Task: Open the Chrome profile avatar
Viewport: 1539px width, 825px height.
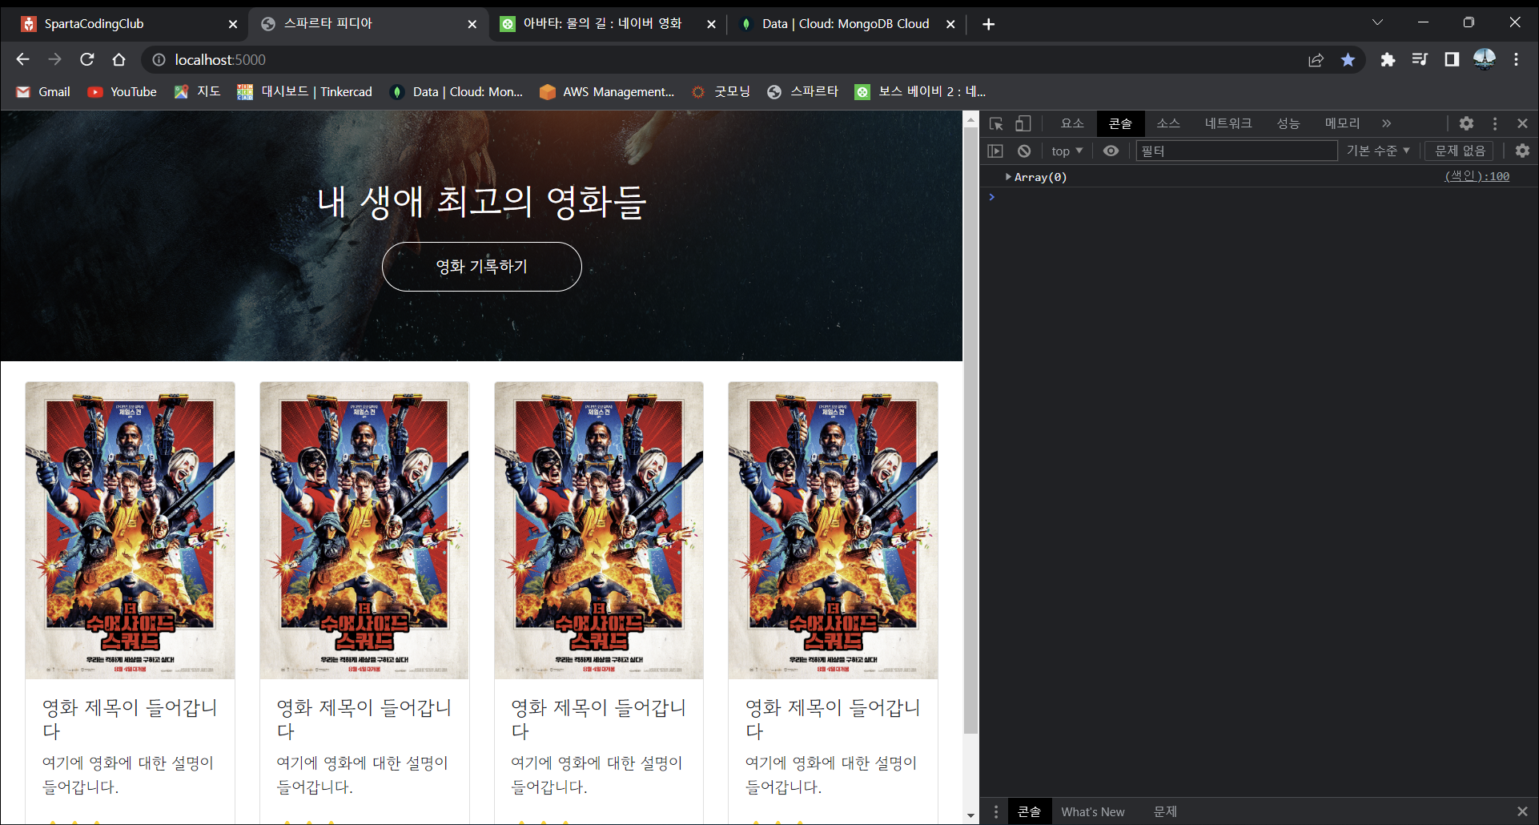Action: (1485, 59)
